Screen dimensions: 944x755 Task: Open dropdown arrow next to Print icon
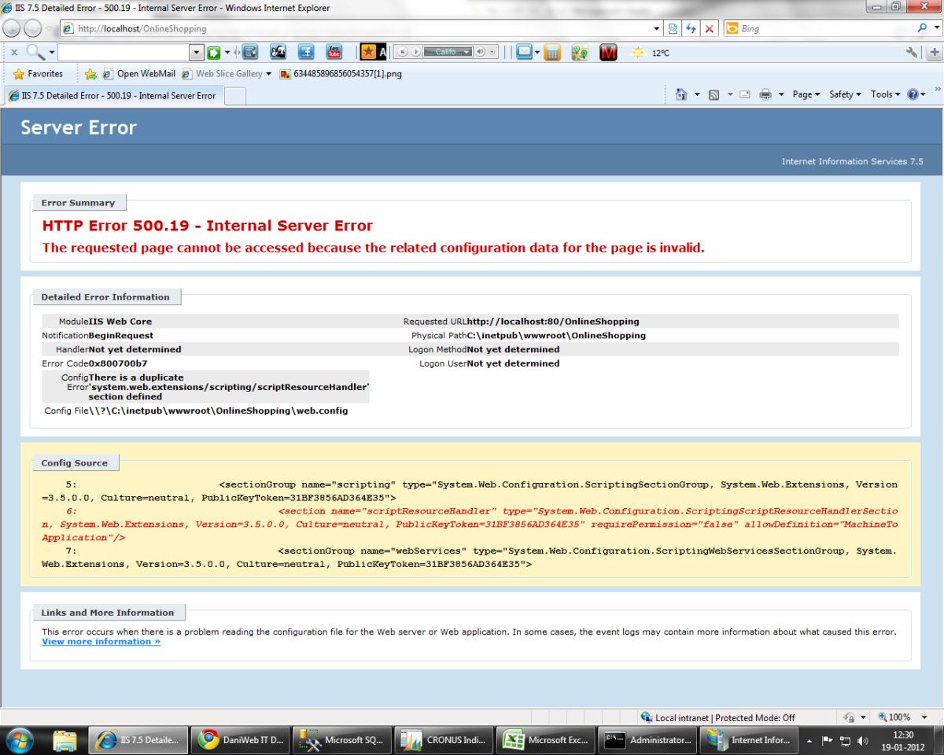click(x=781, y=94)
